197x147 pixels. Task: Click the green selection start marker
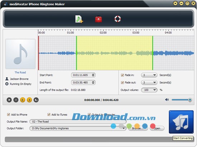coord(76,53)
